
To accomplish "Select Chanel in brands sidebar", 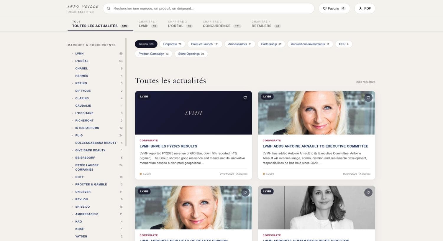I will click(x=81, y=68).
